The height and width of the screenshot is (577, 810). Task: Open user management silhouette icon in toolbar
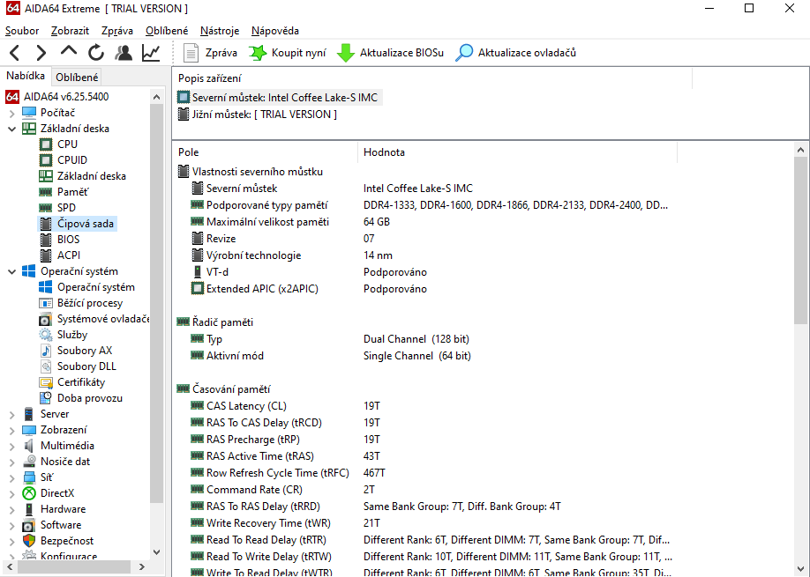click(124, 53)
